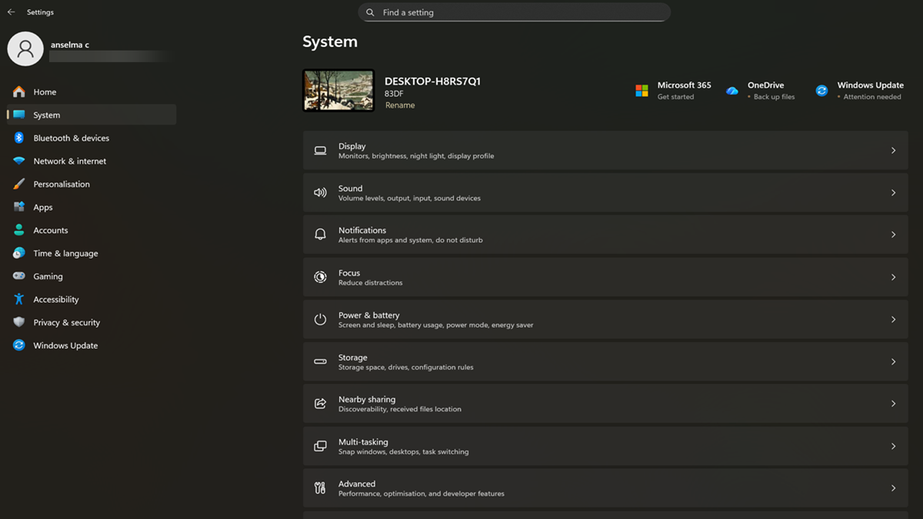Open Time & language settings
The height and width of the screenshot is (519, 923).
click(x=65, y=254)
